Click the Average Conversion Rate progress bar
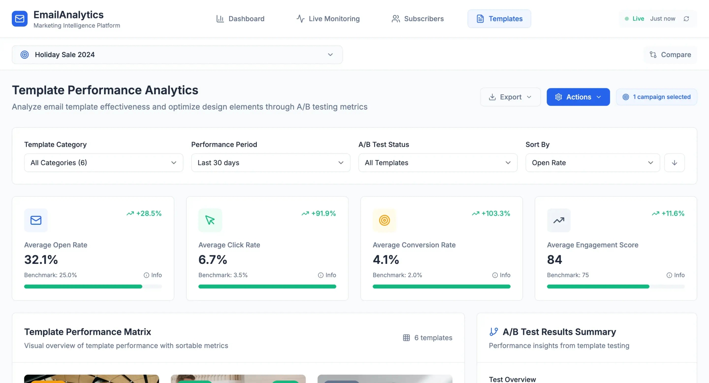 click(x=441, y=286)
